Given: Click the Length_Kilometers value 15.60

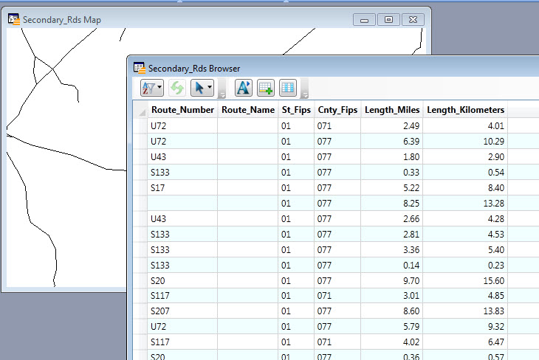Looking at the screenshot, I should pyautogui.click(x=465, y=280).
